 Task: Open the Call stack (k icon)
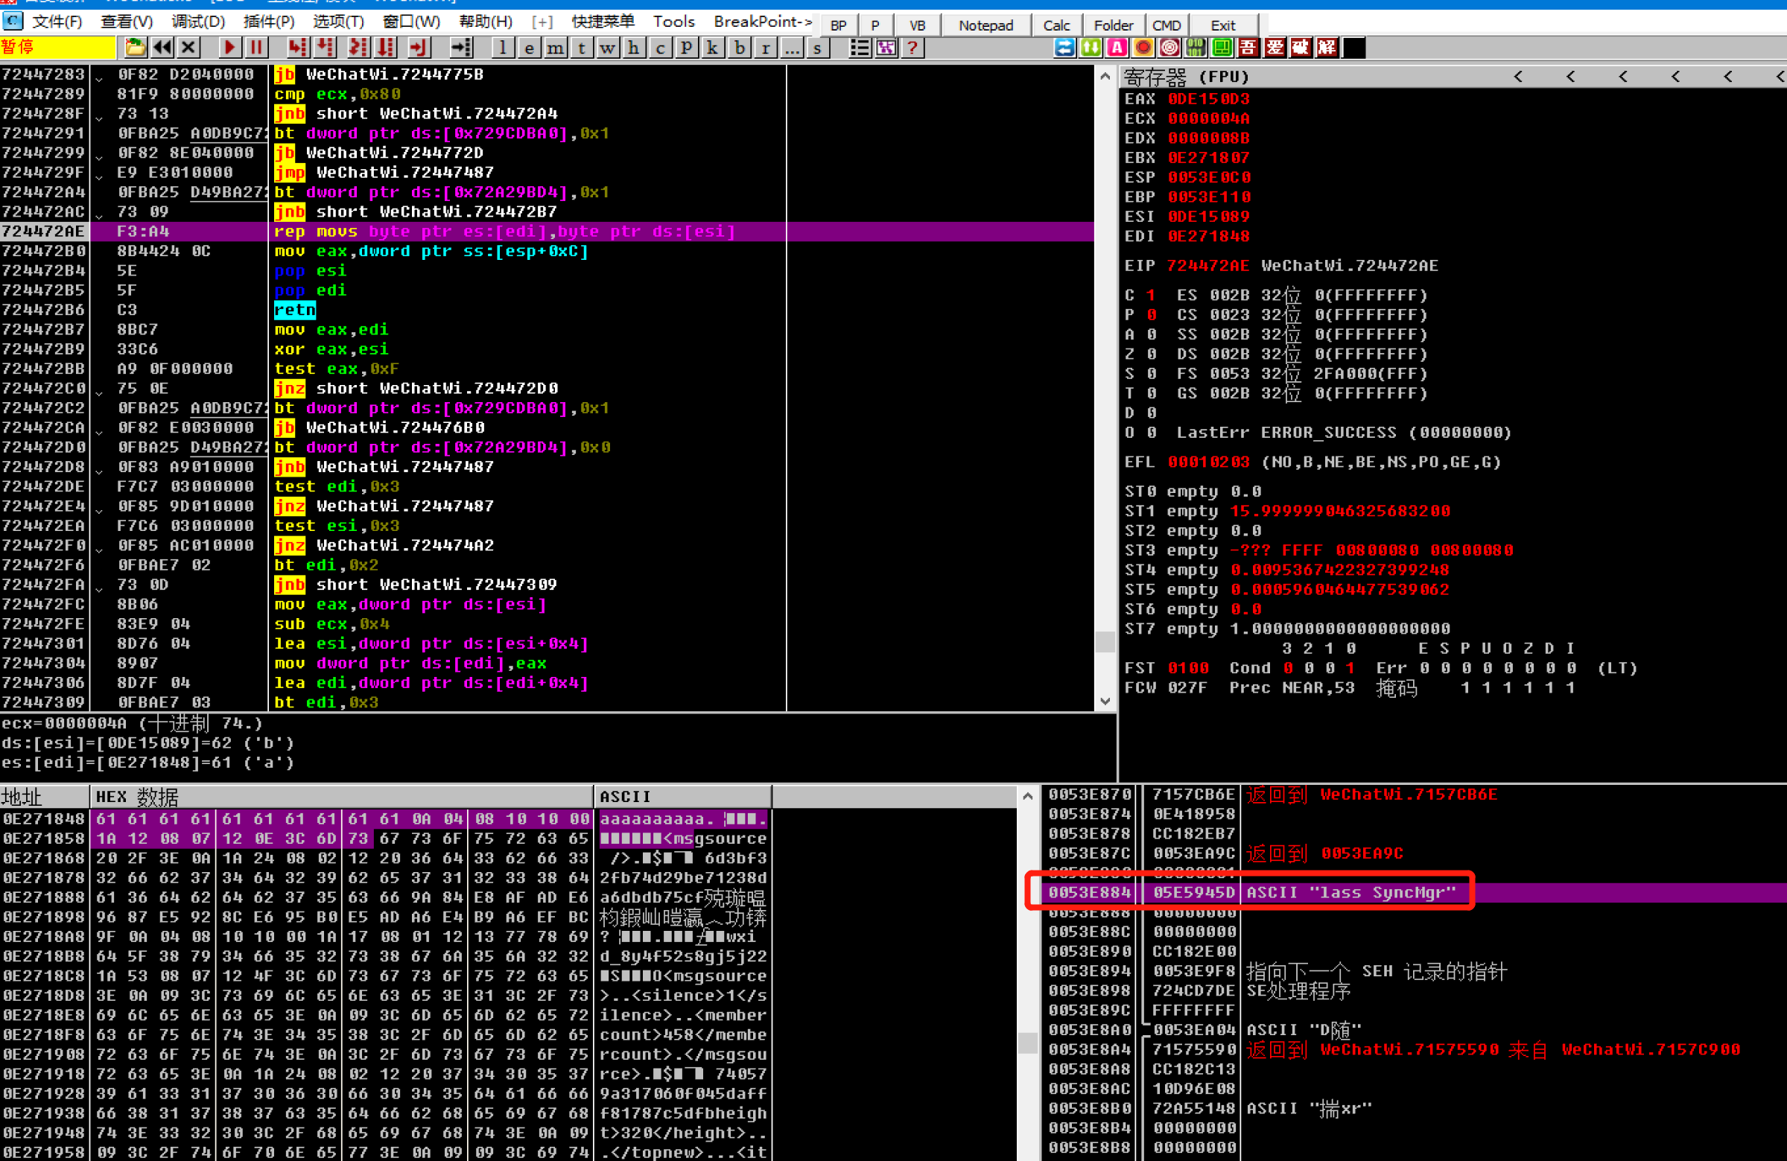point(713,47)
